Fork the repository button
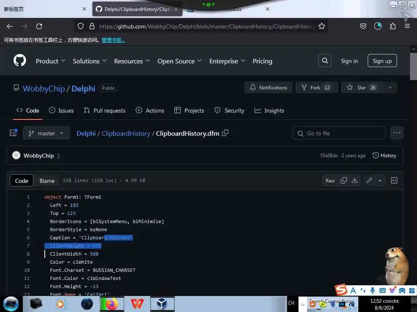Screen dimensions: 417x312 (317, 88)
